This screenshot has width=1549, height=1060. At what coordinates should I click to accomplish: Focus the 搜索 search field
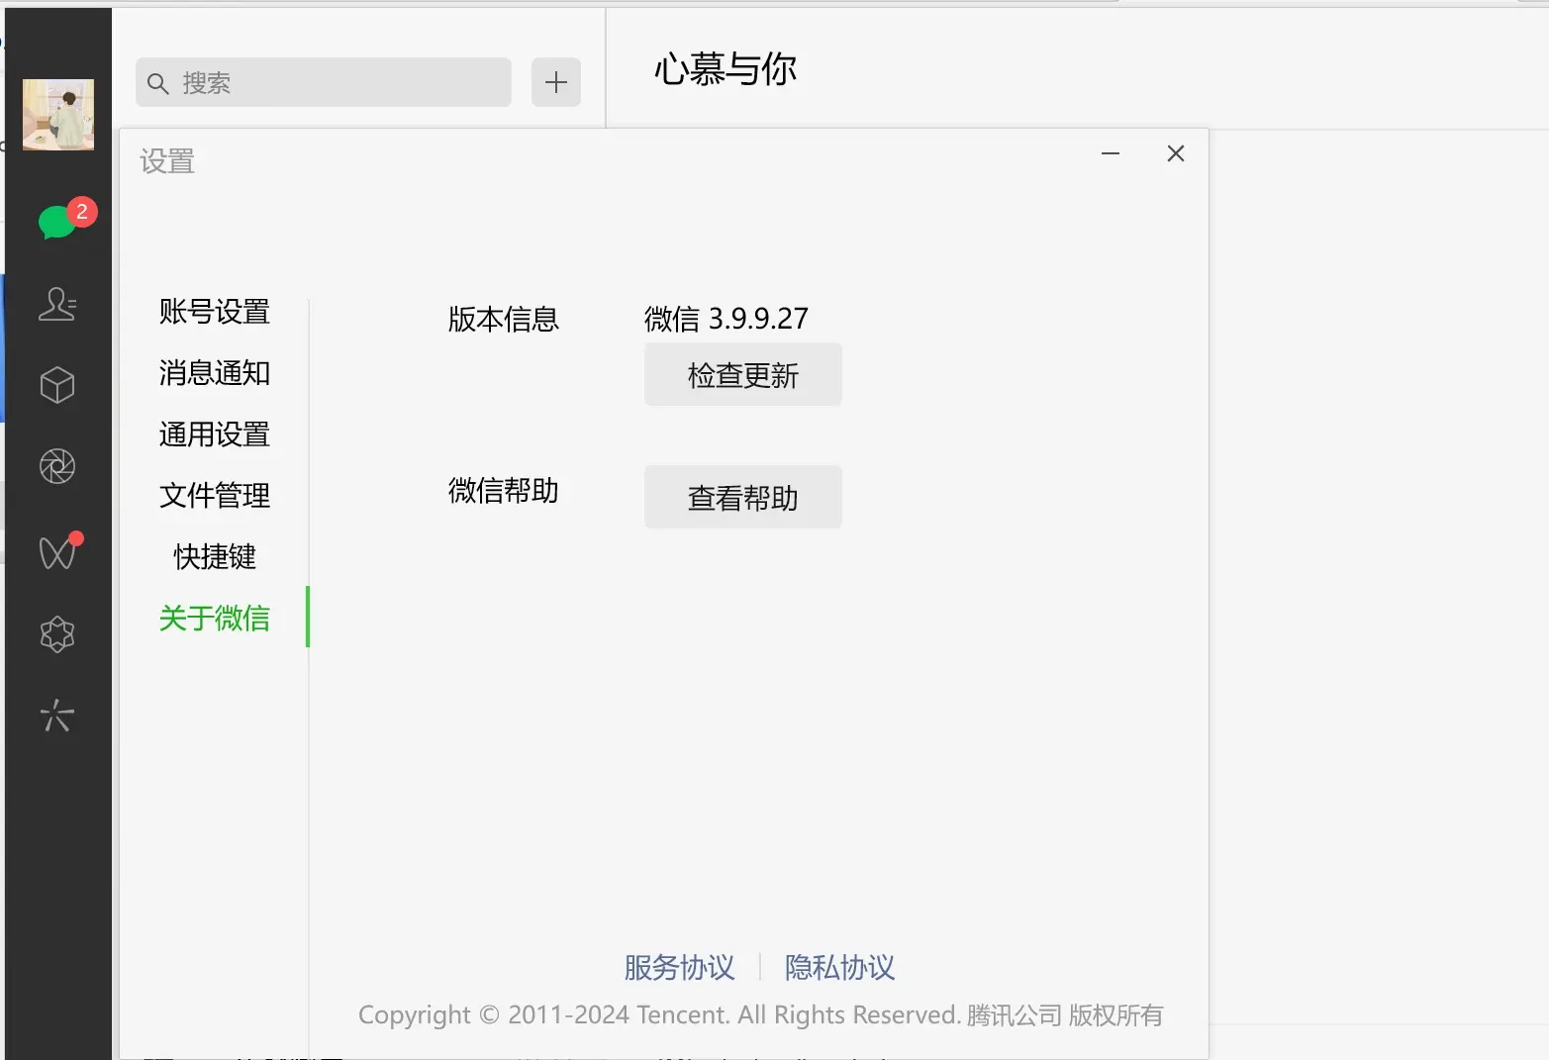click(324, 82)
